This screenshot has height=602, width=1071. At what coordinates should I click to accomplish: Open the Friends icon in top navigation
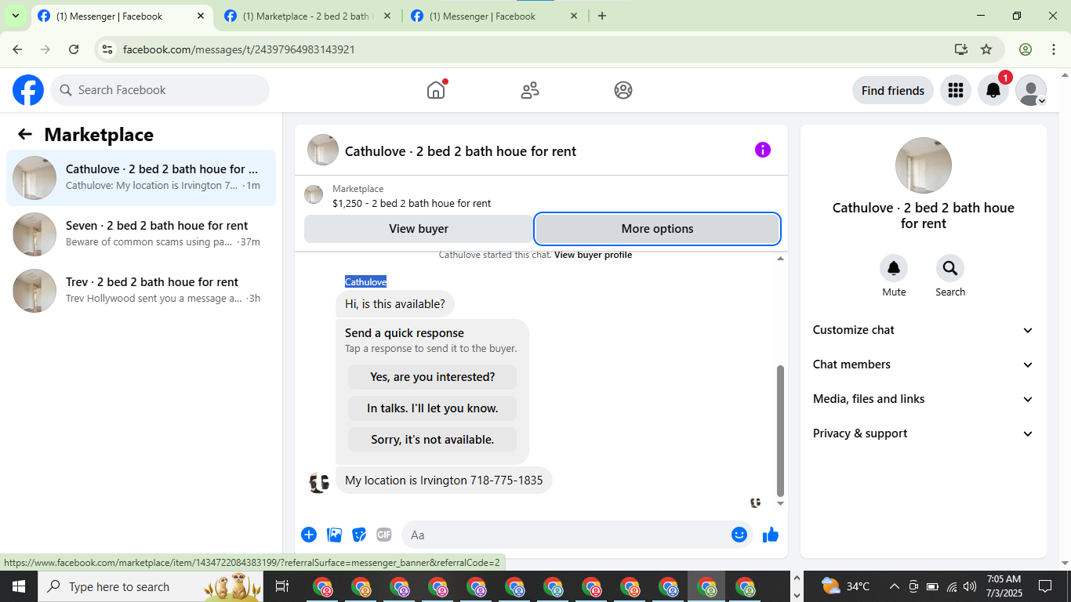530,90
